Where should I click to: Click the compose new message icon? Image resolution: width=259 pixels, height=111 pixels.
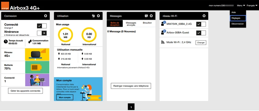coord(146,16)
